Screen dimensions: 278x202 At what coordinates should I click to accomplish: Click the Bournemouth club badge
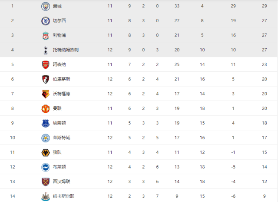45,79
